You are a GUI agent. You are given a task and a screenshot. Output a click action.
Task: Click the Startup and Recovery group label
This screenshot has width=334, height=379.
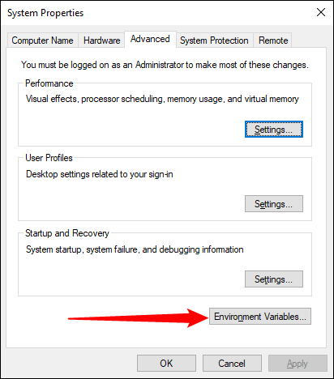click(67, 233)
